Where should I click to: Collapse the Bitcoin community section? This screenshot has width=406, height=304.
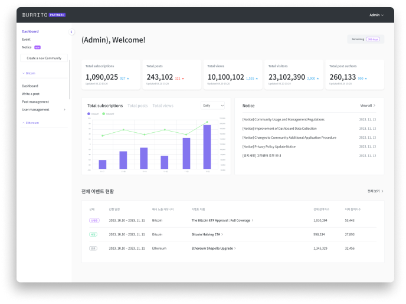tap(29, 73)
